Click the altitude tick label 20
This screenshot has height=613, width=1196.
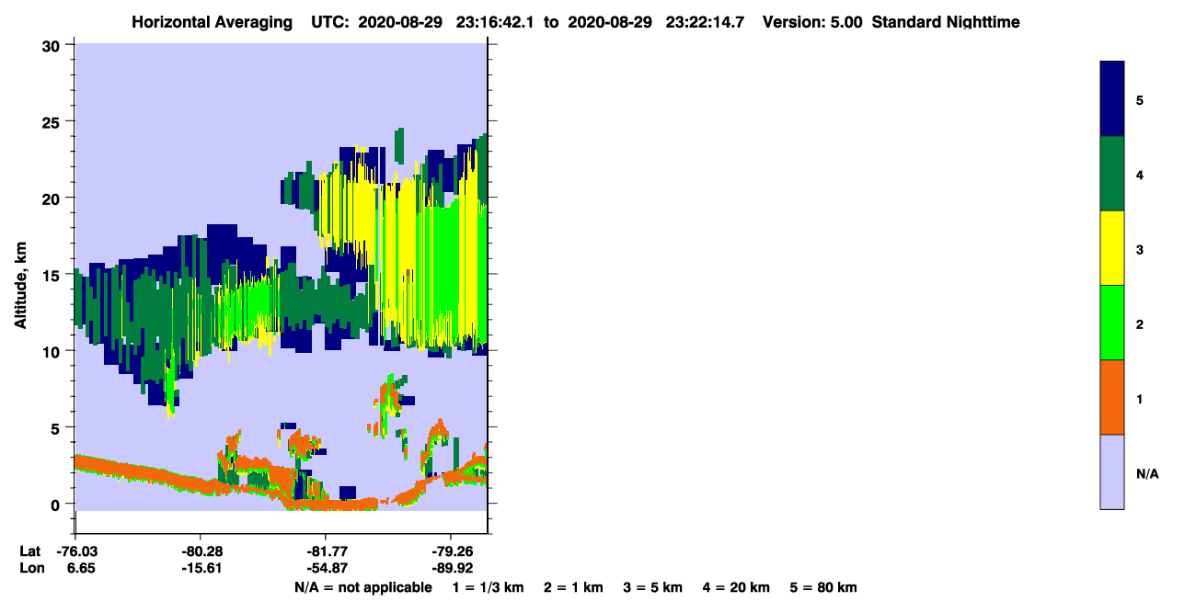click(52, 199)
